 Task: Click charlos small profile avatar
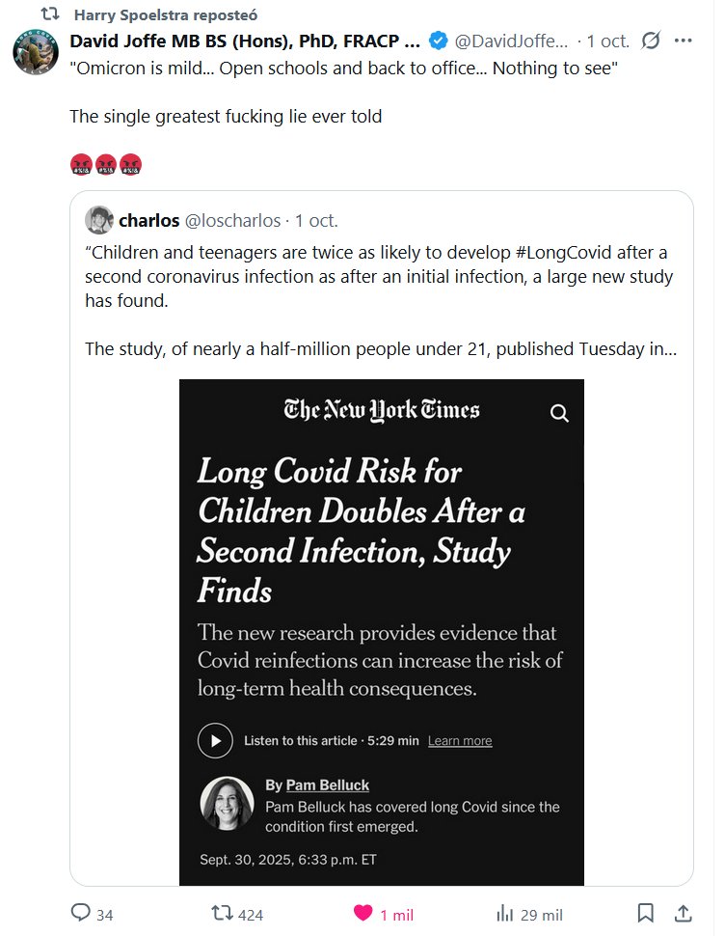click(x=99, y=220)
